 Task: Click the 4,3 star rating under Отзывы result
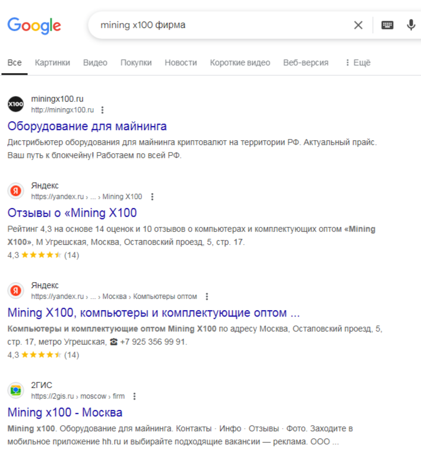[43, 255]
